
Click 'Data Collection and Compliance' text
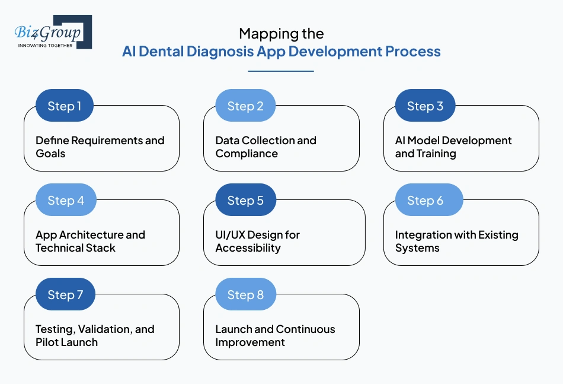265,147
